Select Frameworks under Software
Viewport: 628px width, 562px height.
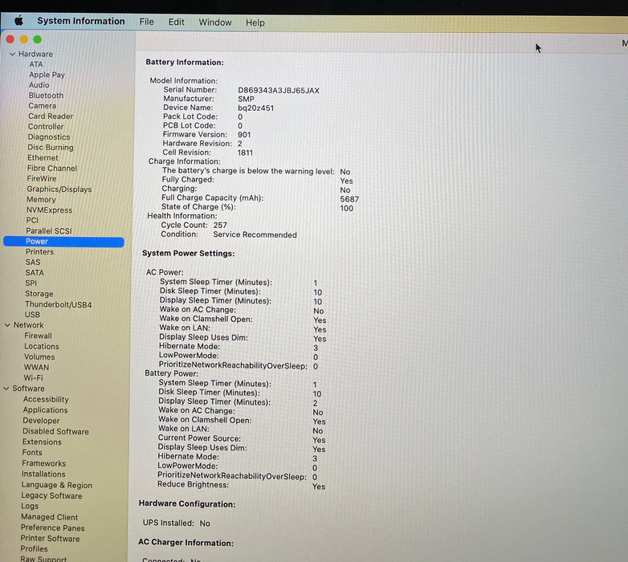[x=43, y=463]
